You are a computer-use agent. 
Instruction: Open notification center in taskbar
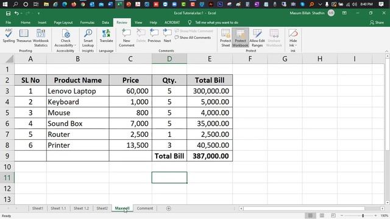[381, 4]
